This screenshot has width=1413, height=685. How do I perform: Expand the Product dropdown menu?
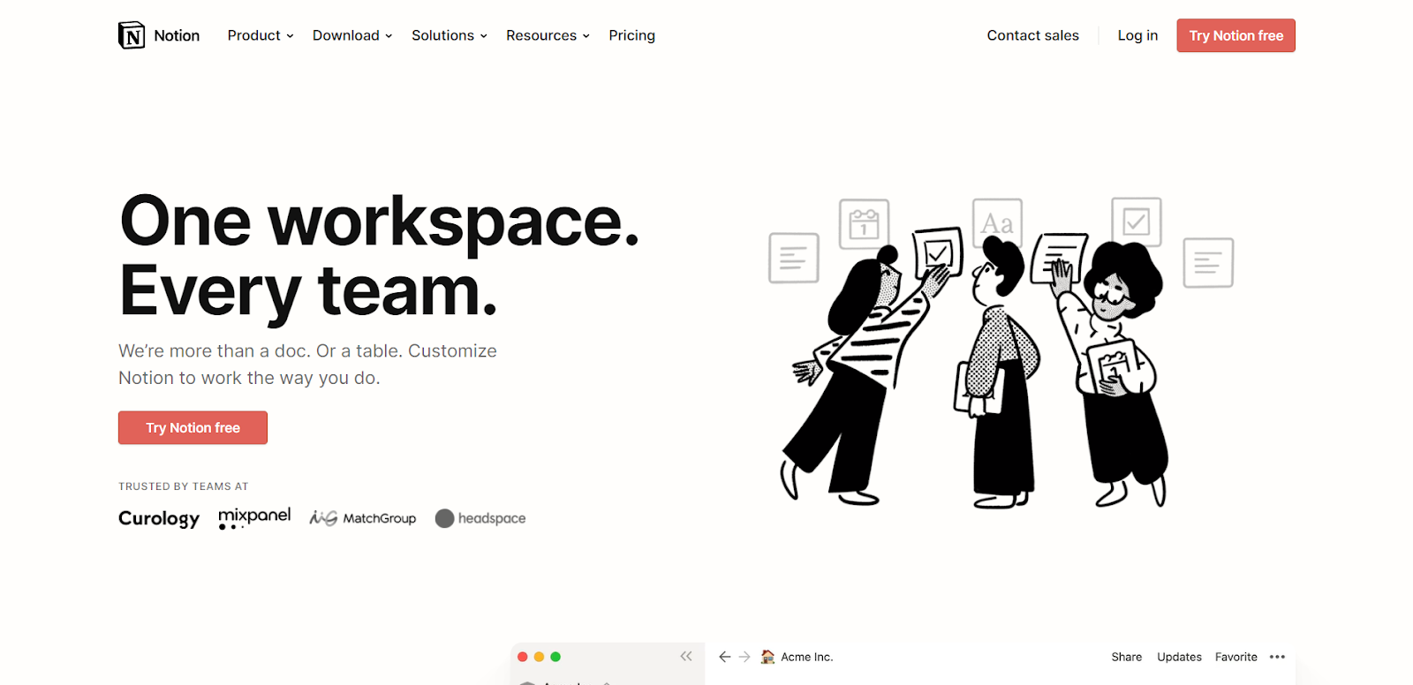coord(261,35)
